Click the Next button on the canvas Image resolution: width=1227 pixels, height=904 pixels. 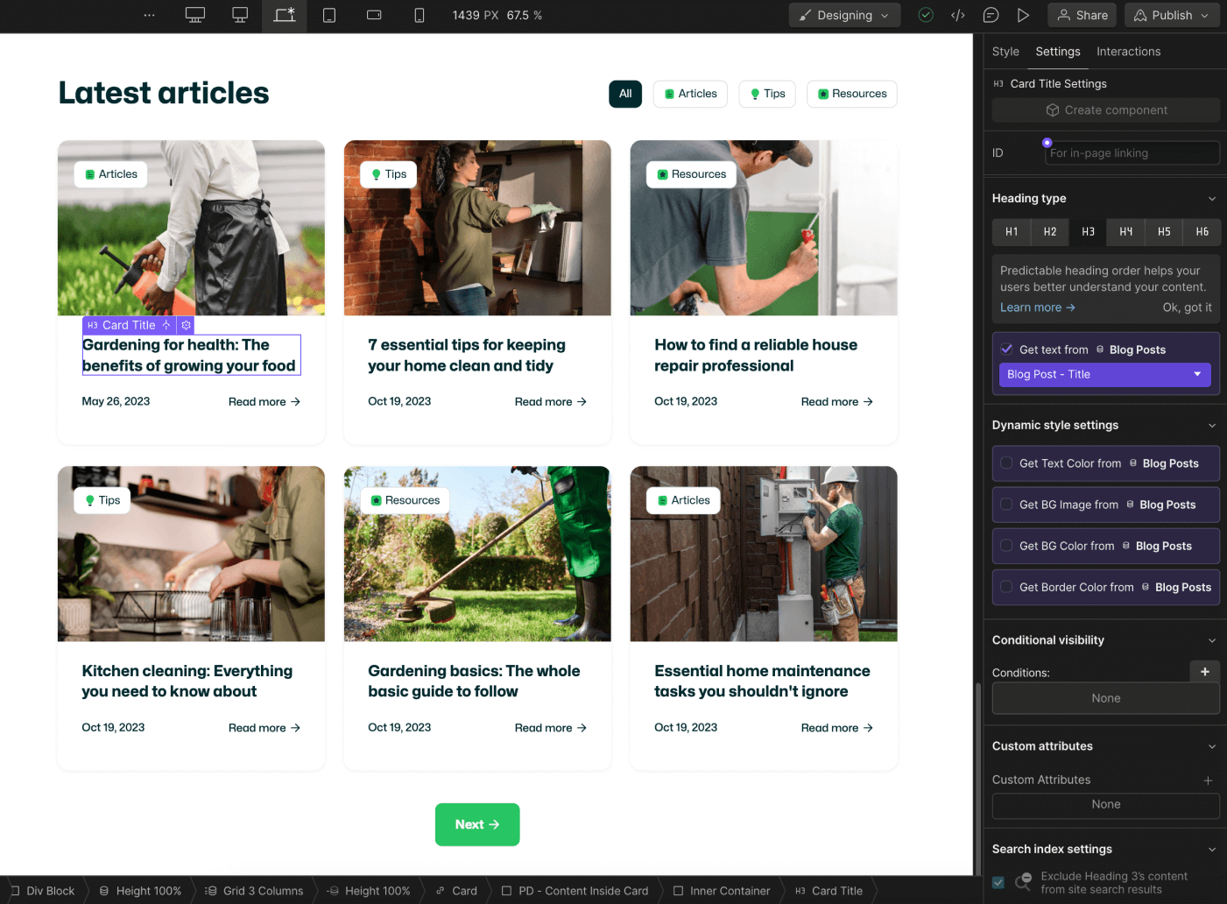tap(477, 824)
